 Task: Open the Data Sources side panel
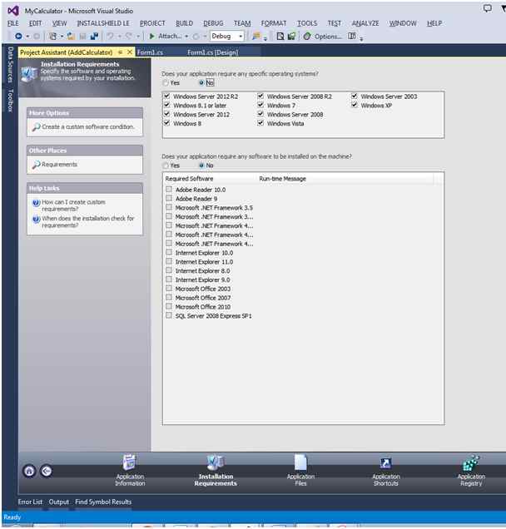pyautogui.click(x=11, y=64)
